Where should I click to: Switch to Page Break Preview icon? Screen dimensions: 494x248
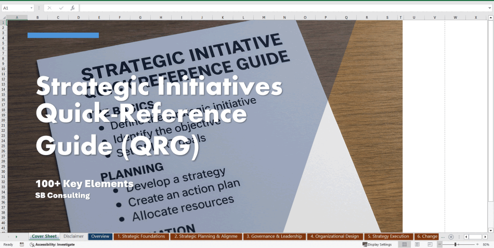click(x=430, y=244)
